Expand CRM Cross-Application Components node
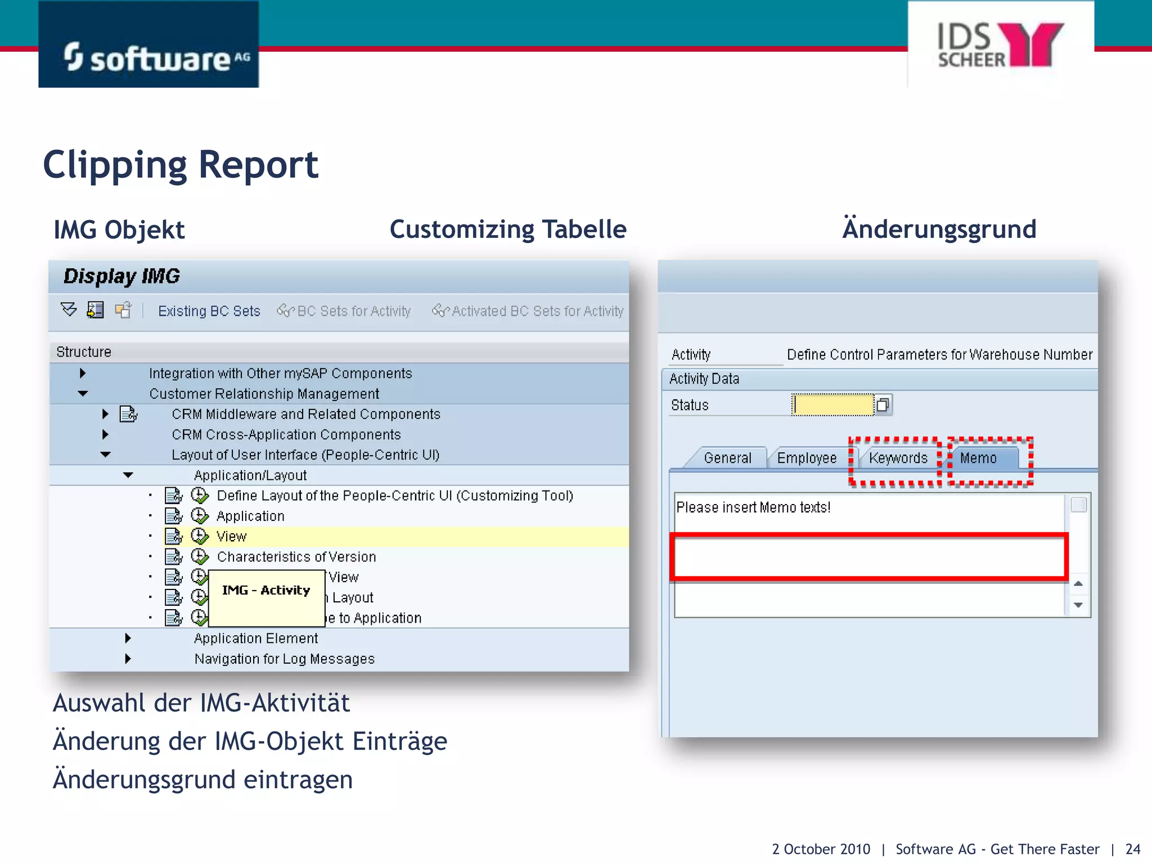Screen dimensions: 1152x864 [x=105, y=434]
